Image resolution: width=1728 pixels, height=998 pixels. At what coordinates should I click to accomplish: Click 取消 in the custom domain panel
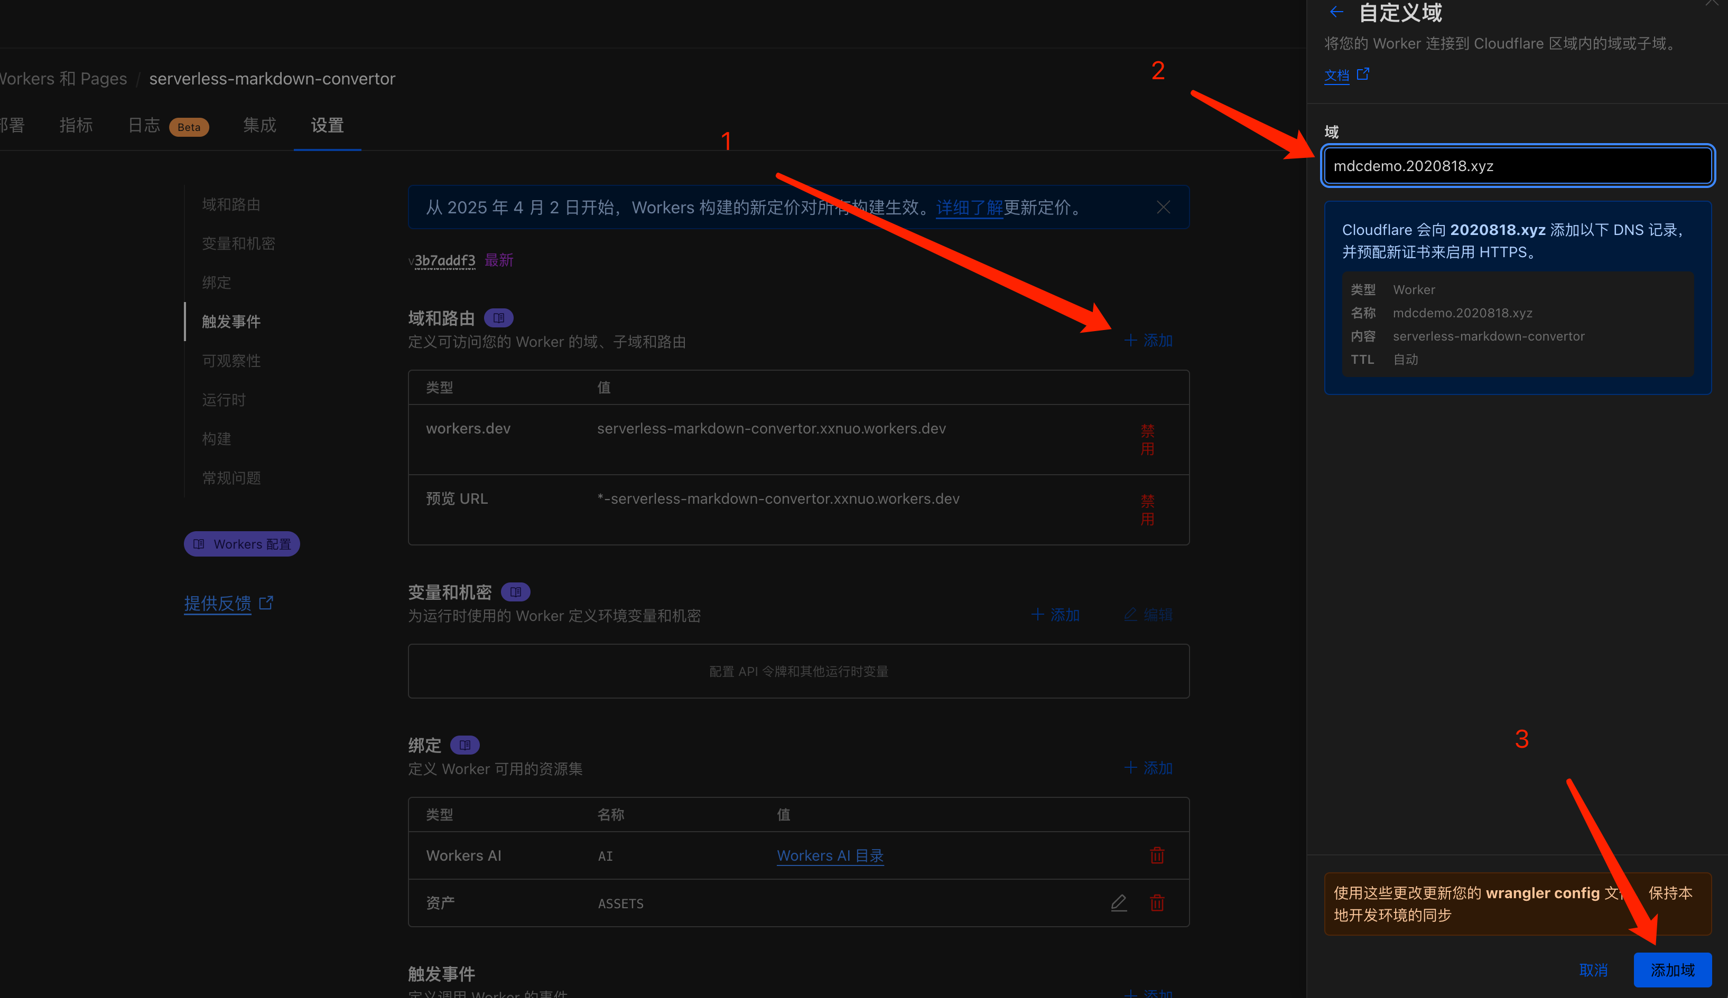click(x=1593, y=970)
